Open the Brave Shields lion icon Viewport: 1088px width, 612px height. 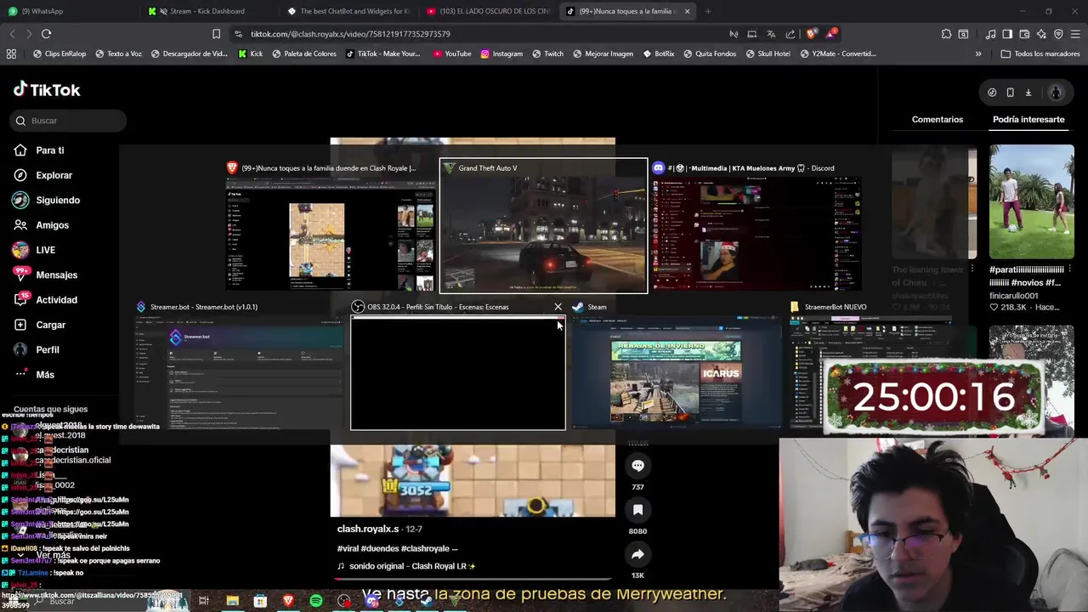pos(813,34)
